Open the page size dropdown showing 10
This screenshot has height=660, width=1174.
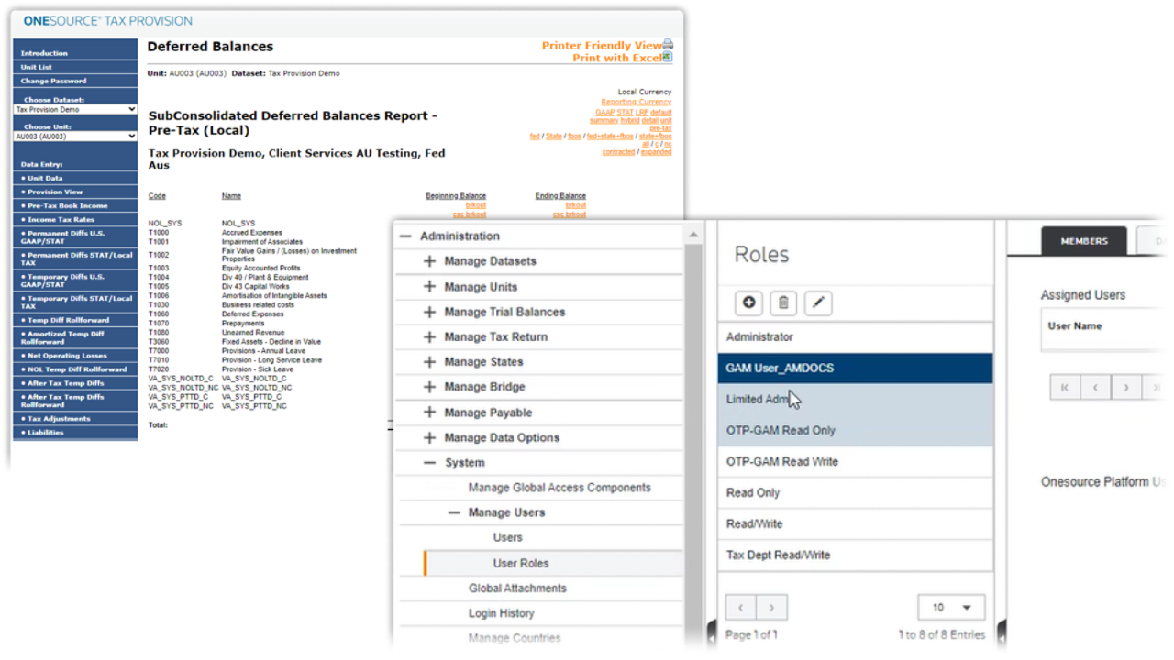(x=951, y=607)
